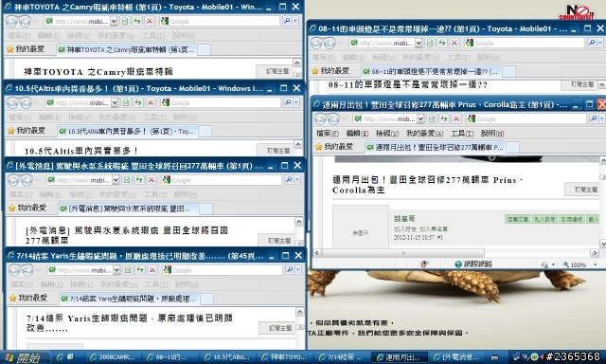The height and width of the screenshot is (364, 606).
Task: Open recent pages arrow in the 連兩月出包 window
Action: click(x=343, y=119)
